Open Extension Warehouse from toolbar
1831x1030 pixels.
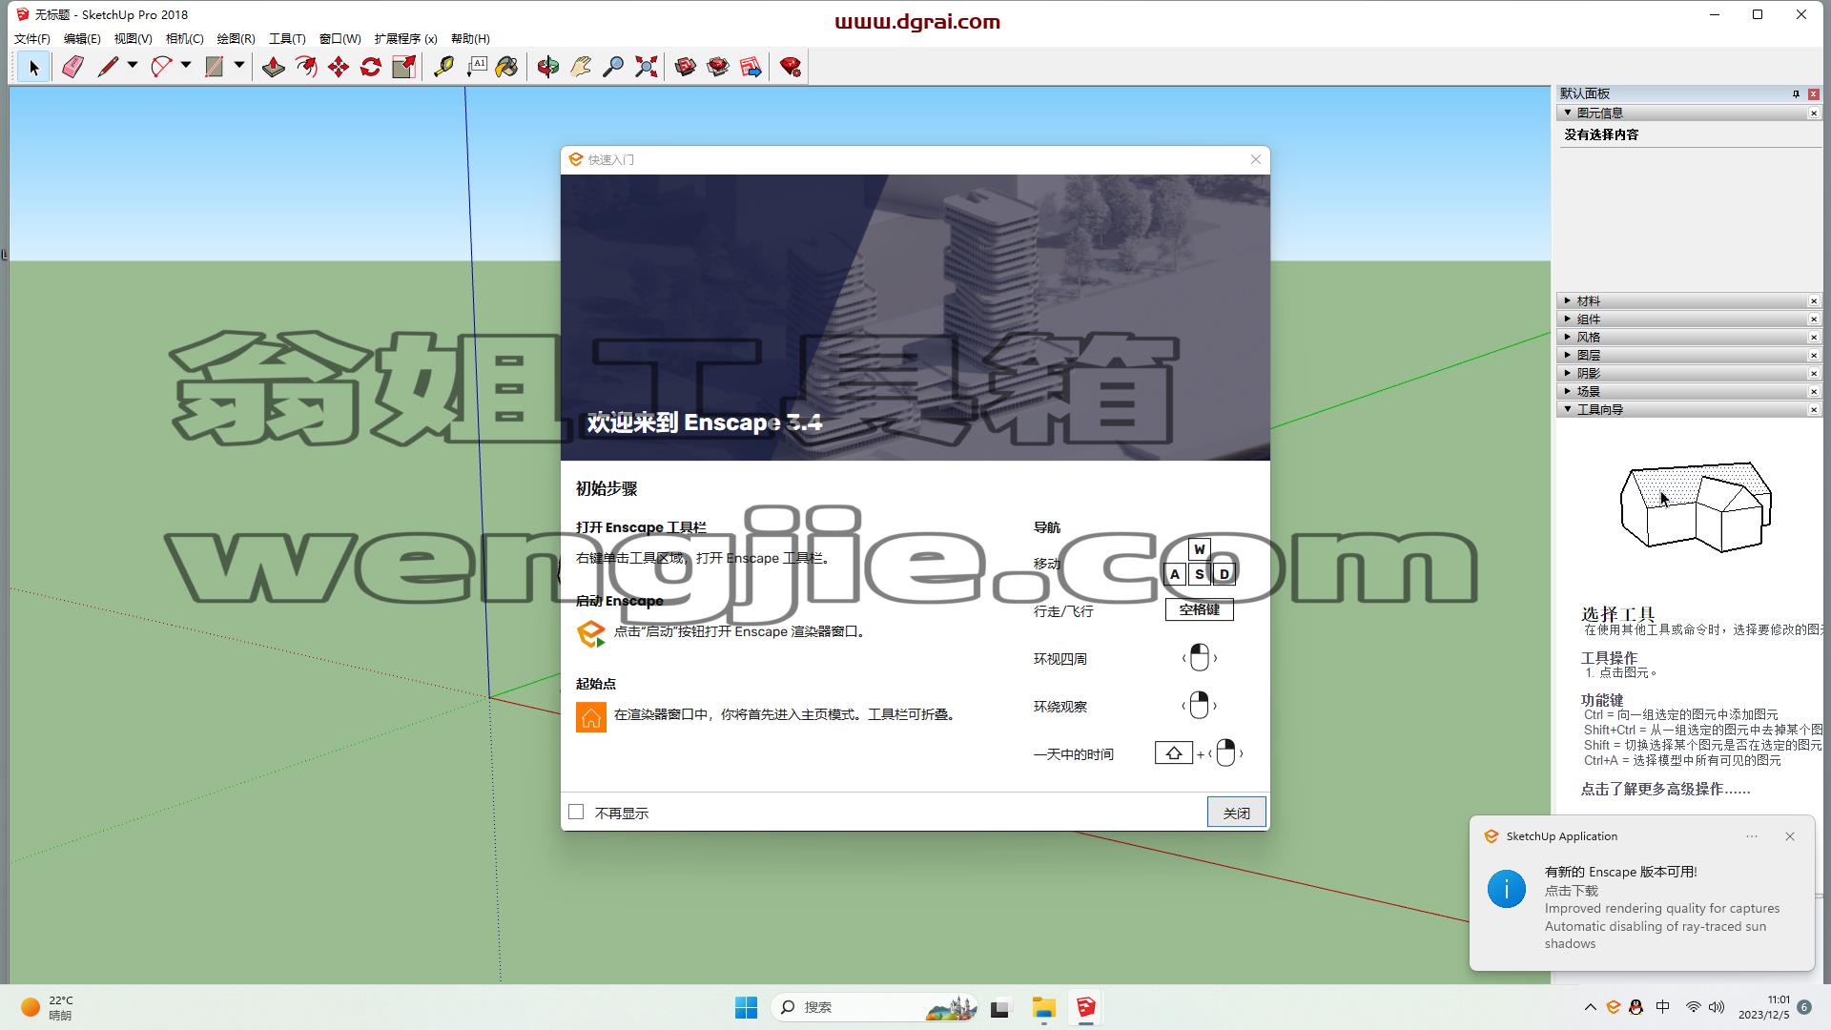[x=718, y=67]
